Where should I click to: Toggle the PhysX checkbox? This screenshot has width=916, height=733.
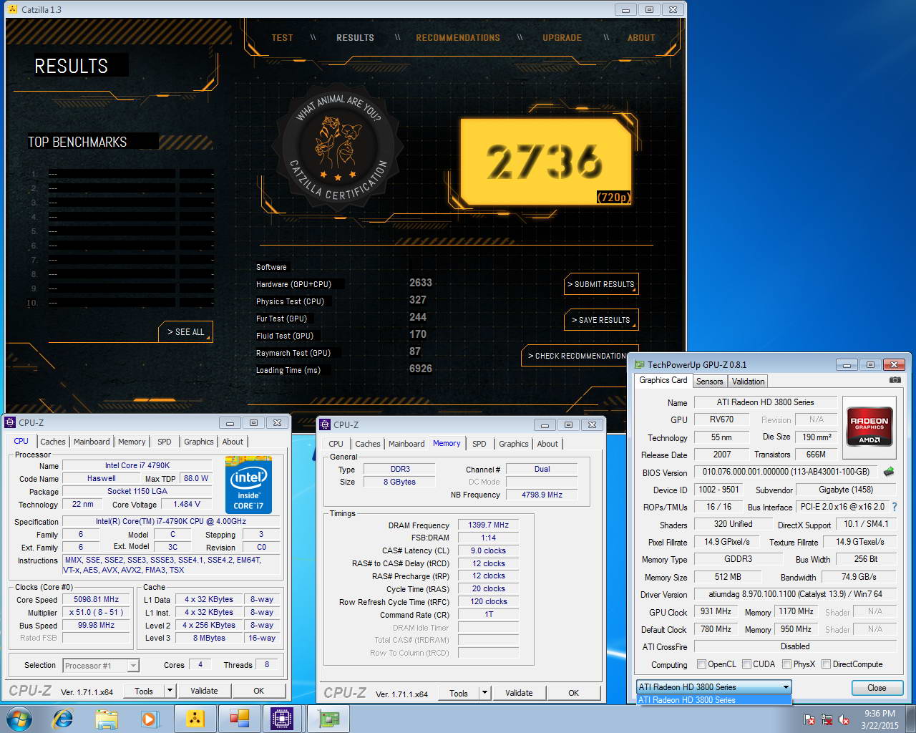[787, 664]
